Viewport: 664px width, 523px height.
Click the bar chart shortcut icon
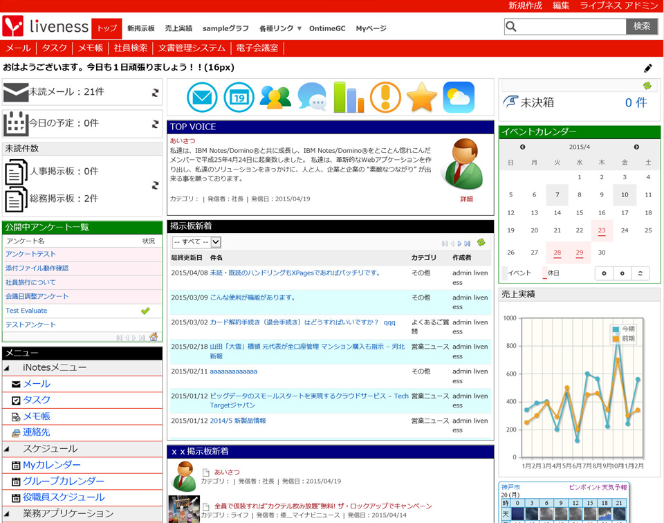(x=349, y=97)
